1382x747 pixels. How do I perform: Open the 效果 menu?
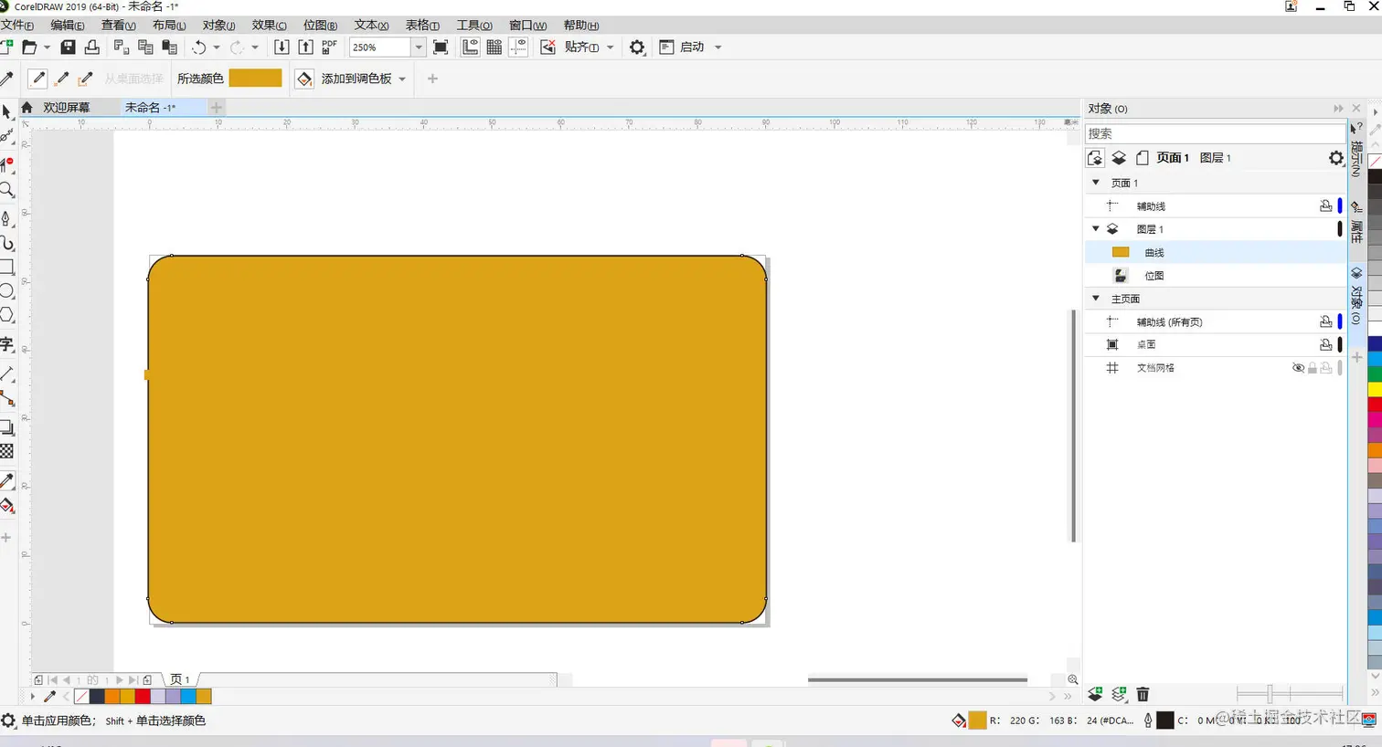coord(269,26)
